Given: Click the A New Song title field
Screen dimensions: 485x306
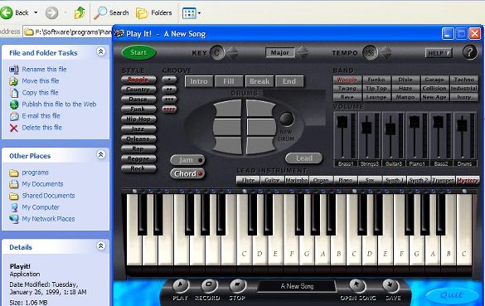Looking at the screenshot, I should click(x=297, y=286).
